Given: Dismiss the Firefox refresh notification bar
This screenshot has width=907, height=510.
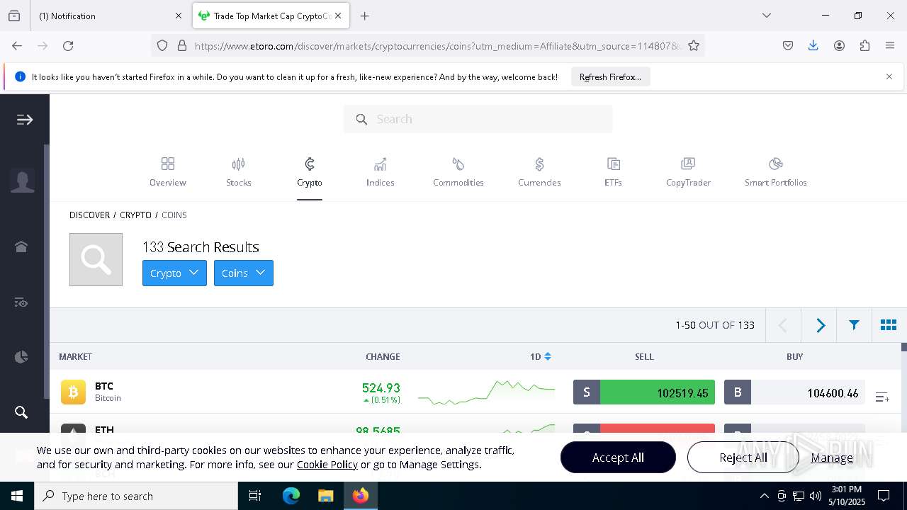Looking at the screenshot, I should pos(889,76).
